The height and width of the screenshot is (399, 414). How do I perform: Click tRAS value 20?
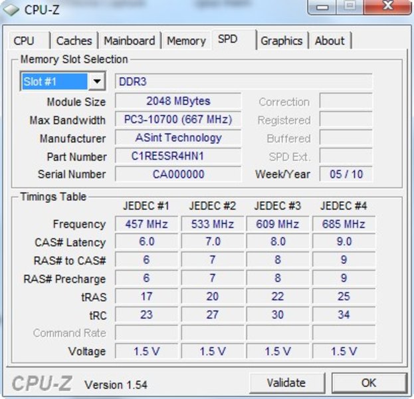[213, 296]
